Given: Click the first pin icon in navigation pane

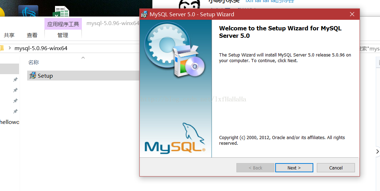Looking at the screenshot, I should [15, 79].
